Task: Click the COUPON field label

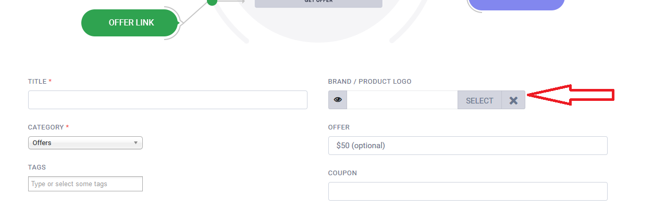Action: point(342,173)
